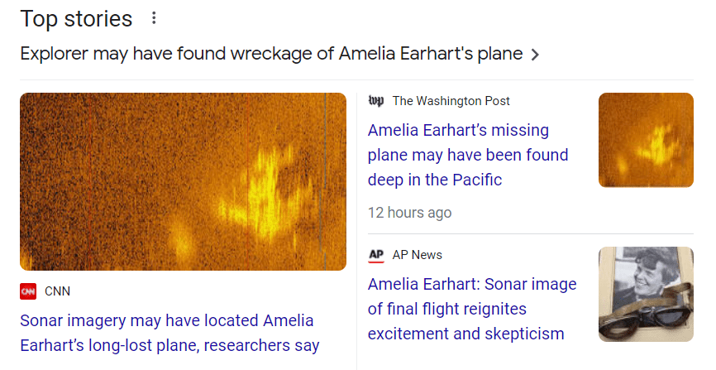This screenshot has width=716, height=370.
Task: Click the 'Top stories' section heading
Action: click(x=76, y=19)
